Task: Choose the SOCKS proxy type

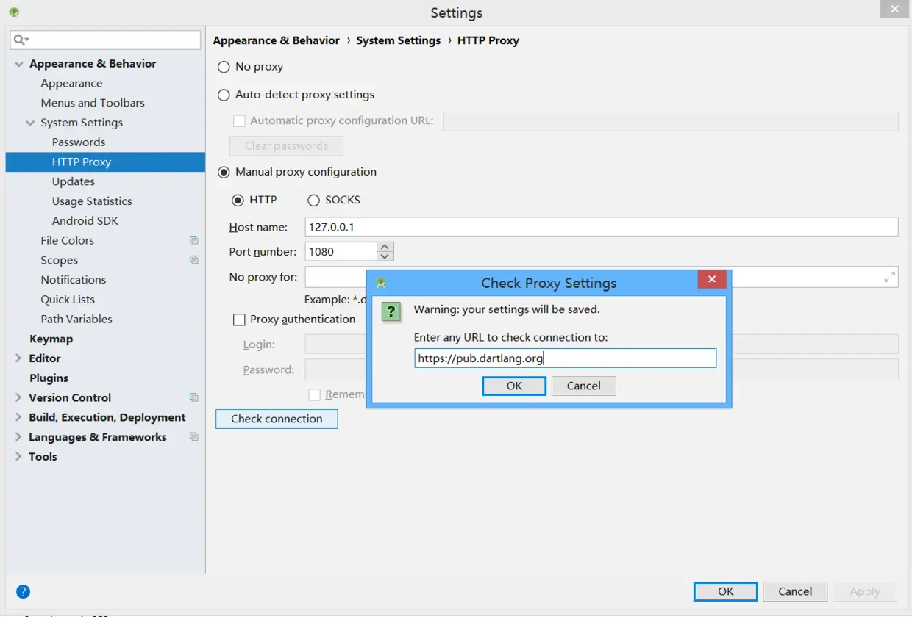Action: point(313,200)
